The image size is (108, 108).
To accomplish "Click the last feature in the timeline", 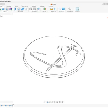I will pos(12,106).
